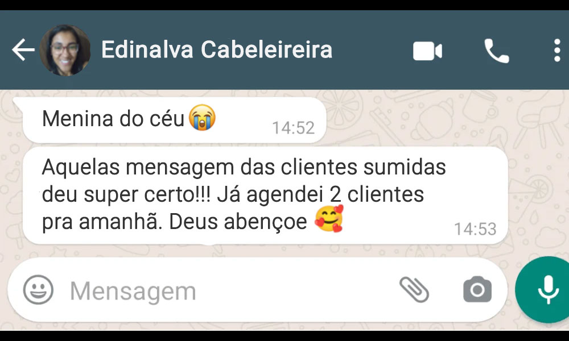Image resolution: width=569 pixels, height=341 pixels.
Task: Open the emoji picker in the message bar
Action: 38,289
